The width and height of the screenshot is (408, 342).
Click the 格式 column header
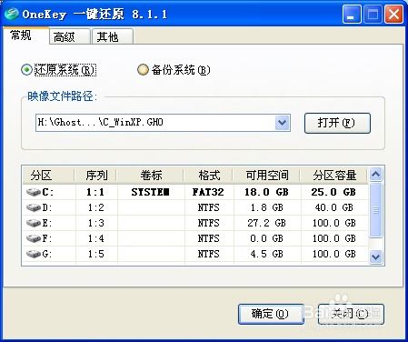[x=208, y=176]
